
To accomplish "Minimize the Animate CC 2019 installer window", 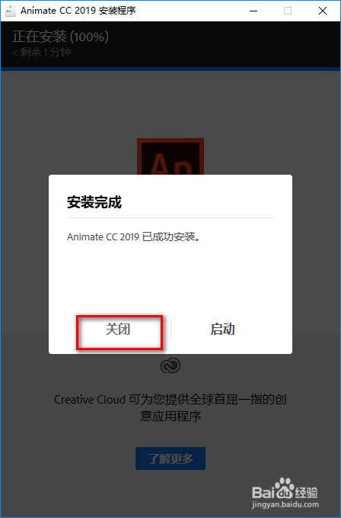I will (x=253, y=11).
